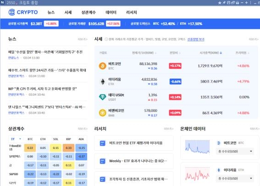Open research Weekly - ETF 효과가 나타나는 중
Image resolution: width=260 pixels, height=186 pixels.
pyautogui.click(x=138, y=161)
